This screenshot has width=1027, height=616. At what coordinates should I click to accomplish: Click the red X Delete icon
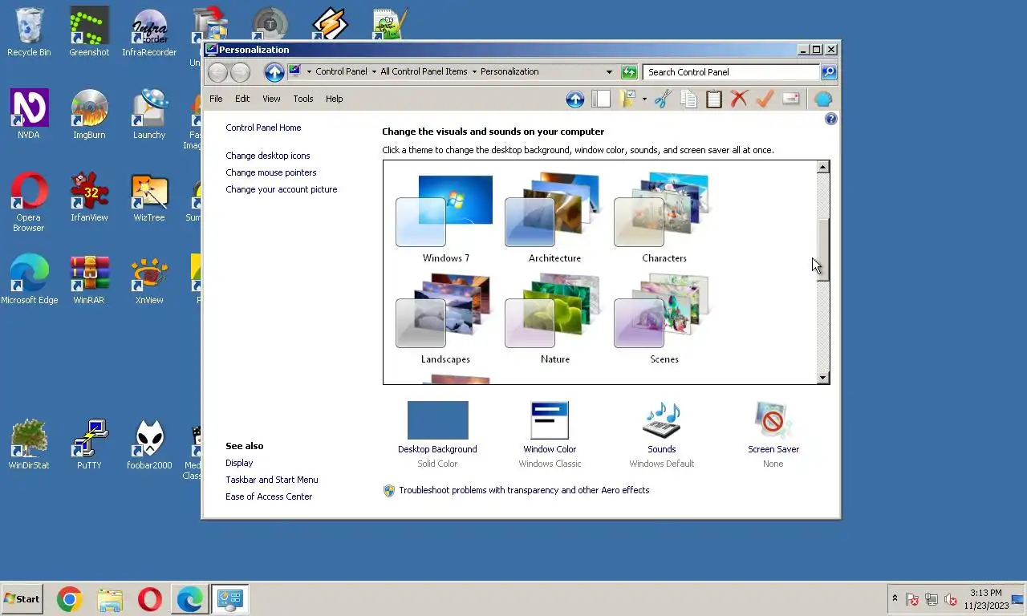tap(739, 99)
